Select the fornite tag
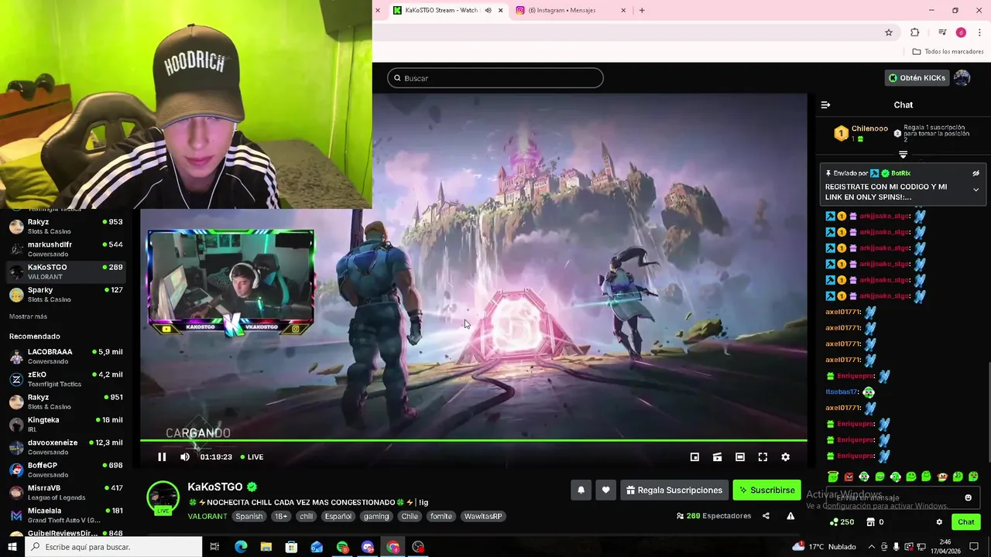This screenshot has height=557, width=991. [x=441, y=516]
